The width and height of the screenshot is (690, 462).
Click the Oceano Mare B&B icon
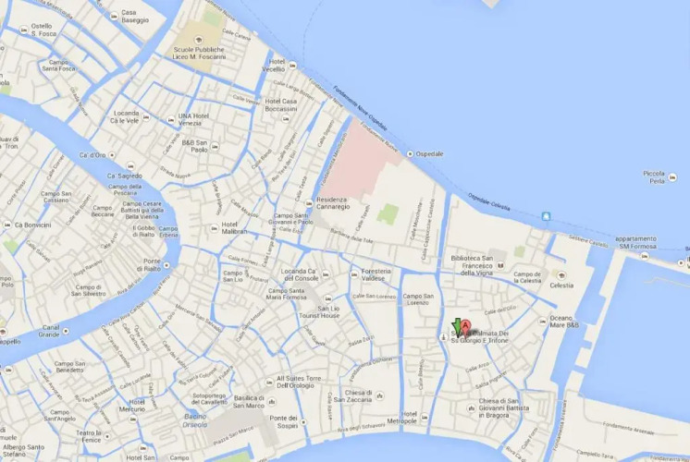[543, 322]
